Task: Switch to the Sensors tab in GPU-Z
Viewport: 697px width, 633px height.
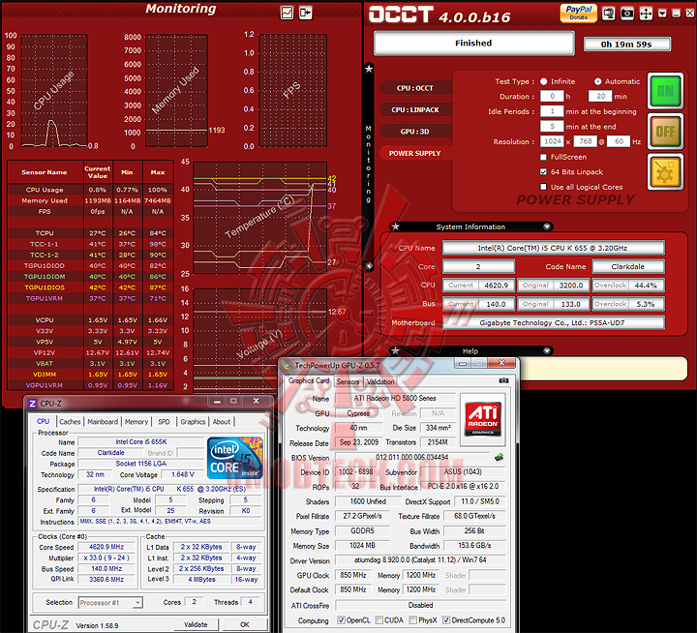Action: [348, 381]
